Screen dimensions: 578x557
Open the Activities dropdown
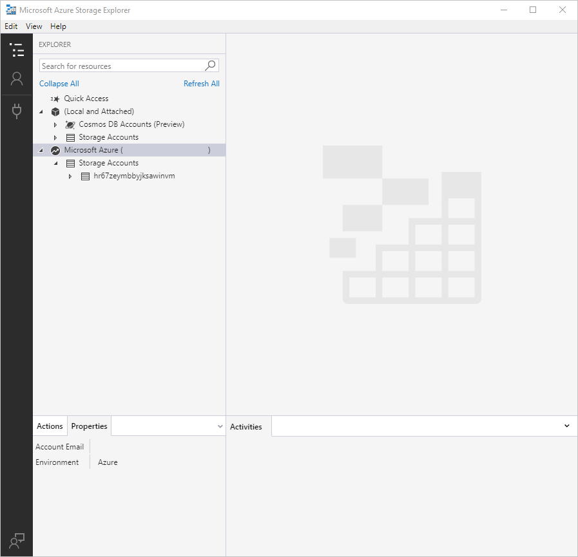[566, 426]
